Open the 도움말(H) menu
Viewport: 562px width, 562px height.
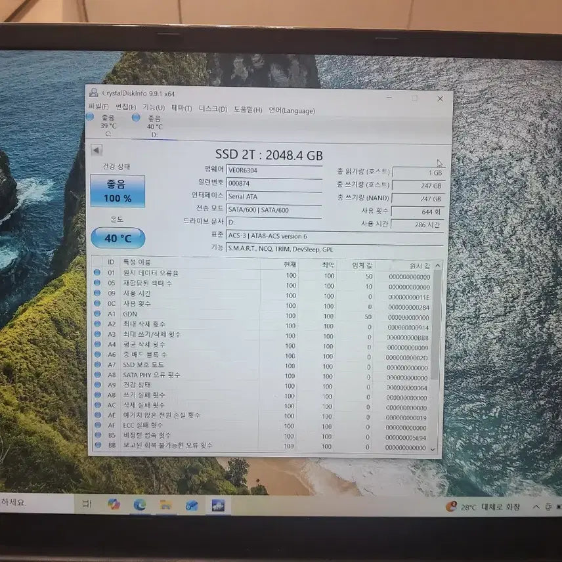tap(248, 110)
